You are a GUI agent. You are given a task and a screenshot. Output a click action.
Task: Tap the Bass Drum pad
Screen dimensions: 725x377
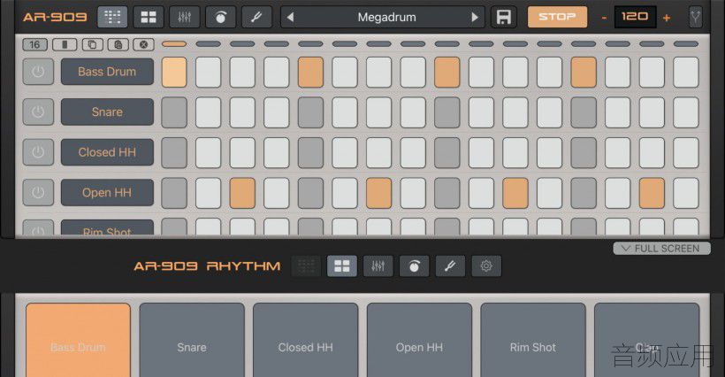point(78,340)
